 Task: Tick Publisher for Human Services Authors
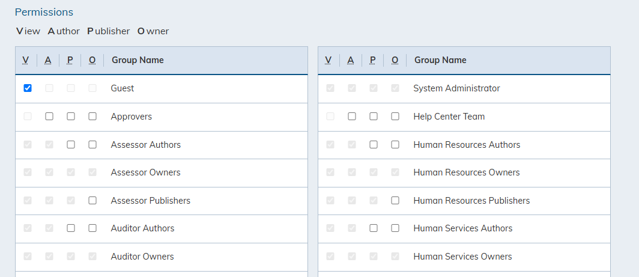pos(374,228)
